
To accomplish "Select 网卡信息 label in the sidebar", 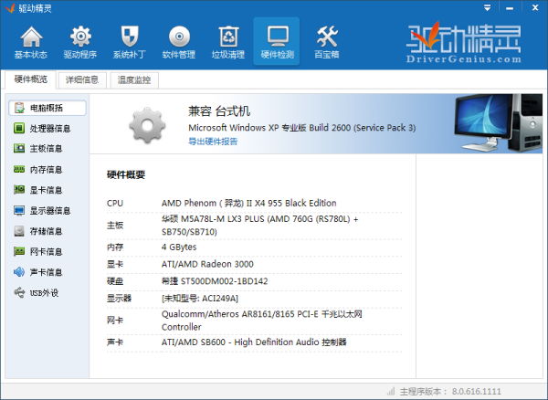I will coord(47,251).
